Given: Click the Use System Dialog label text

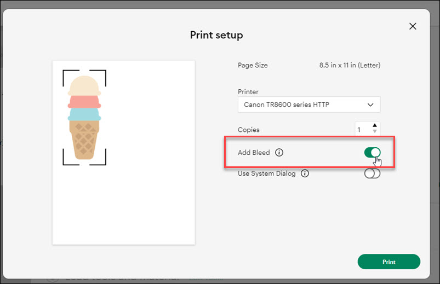Looking at the screenshot, I should coord(266,173).
